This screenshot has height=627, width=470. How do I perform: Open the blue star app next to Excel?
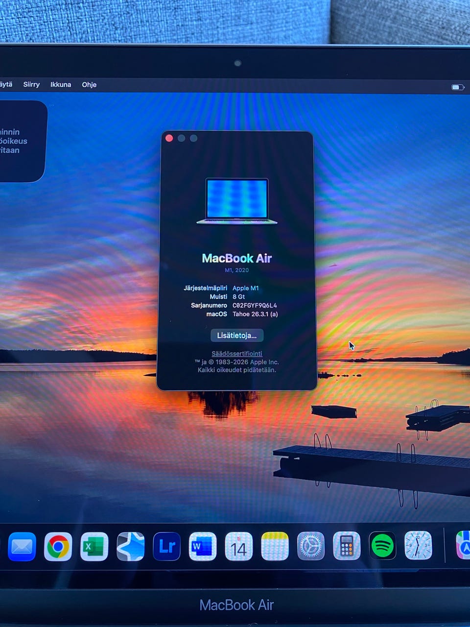[131, 546]
